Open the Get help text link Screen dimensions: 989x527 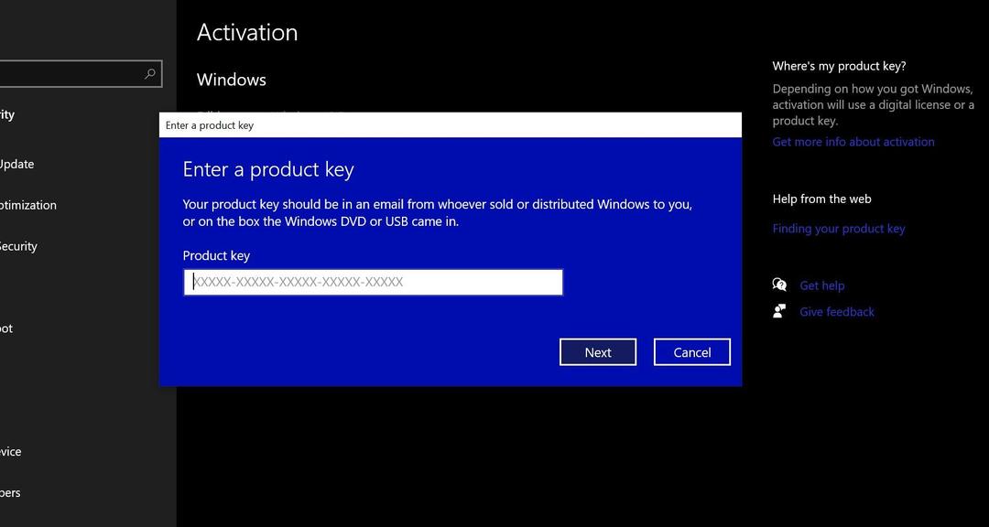click(821, 285)
